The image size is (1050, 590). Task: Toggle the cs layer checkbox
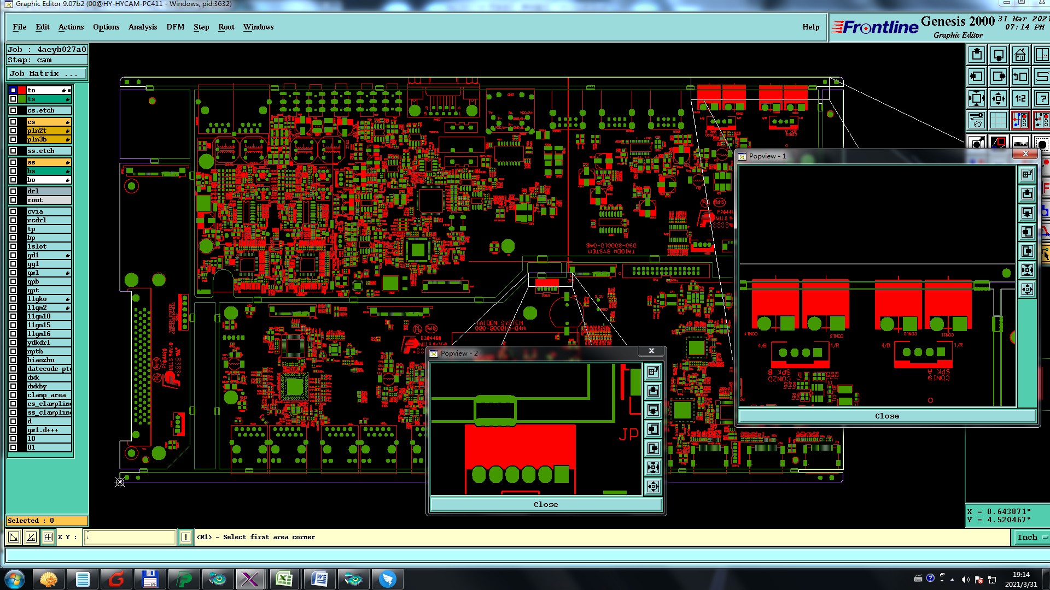click(13, 122)
